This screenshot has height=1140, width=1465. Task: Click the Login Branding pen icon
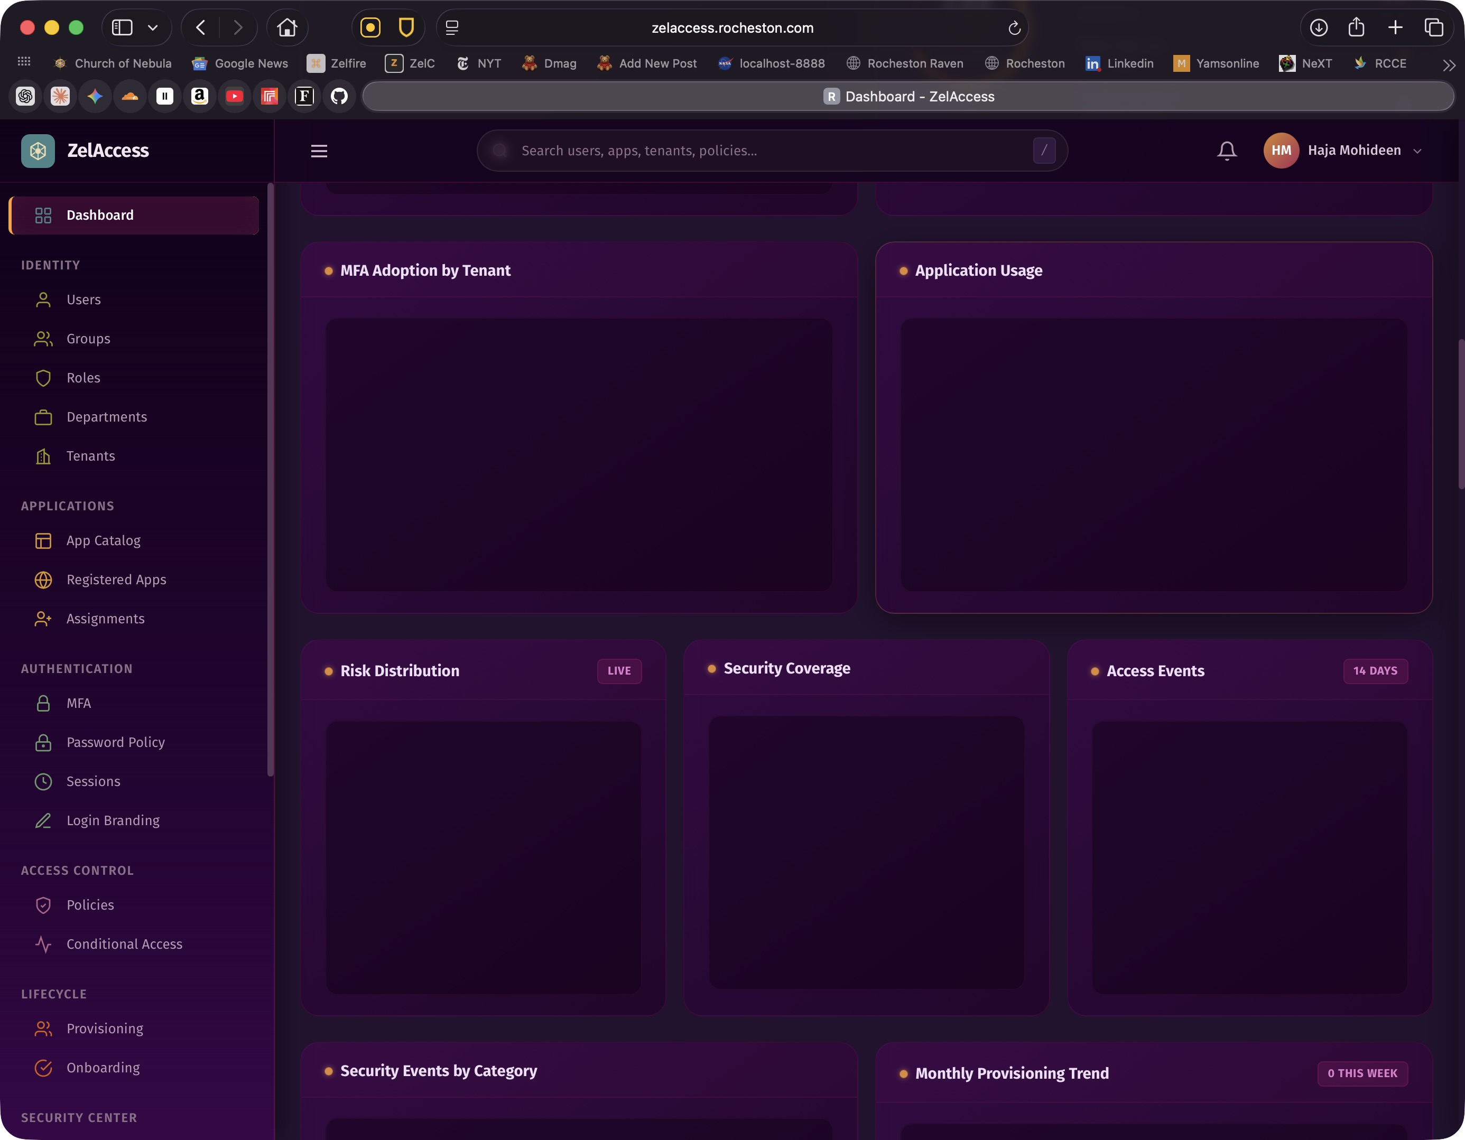point(43,820)
